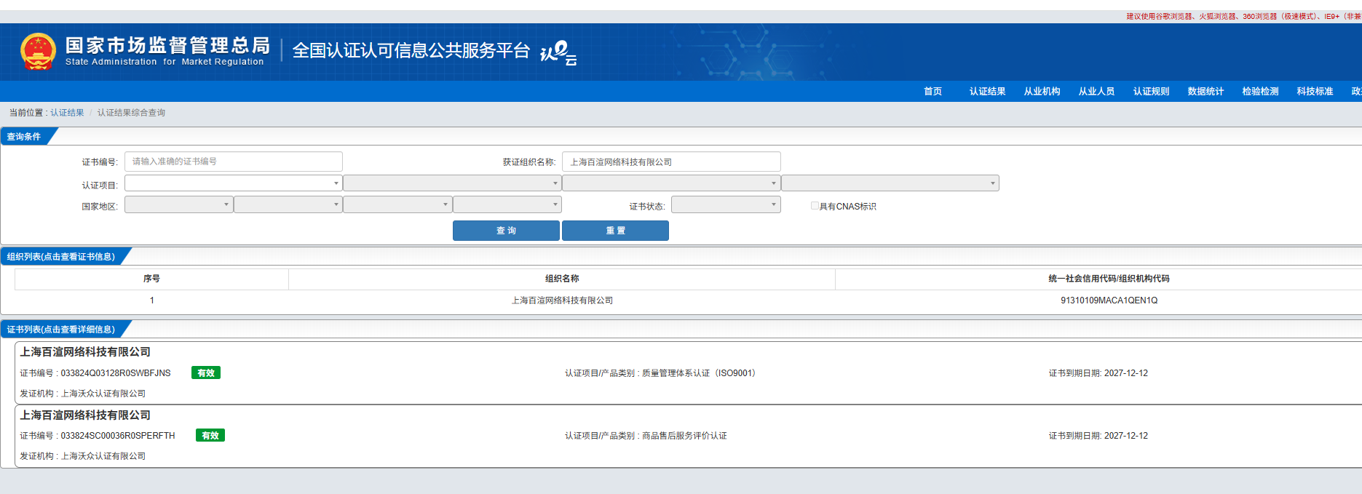Focus the 证书编号 input field
Image resolution: width=1362 pixels, height=494 pixels.
click(x=233, y=162)
